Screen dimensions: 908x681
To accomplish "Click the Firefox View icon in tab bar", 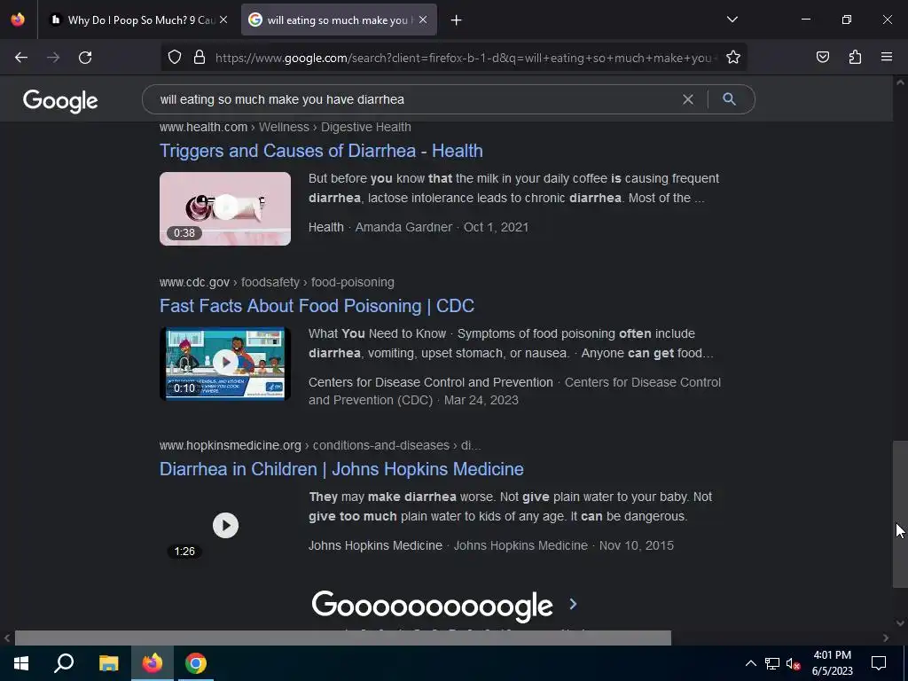I will click(18, 20).
